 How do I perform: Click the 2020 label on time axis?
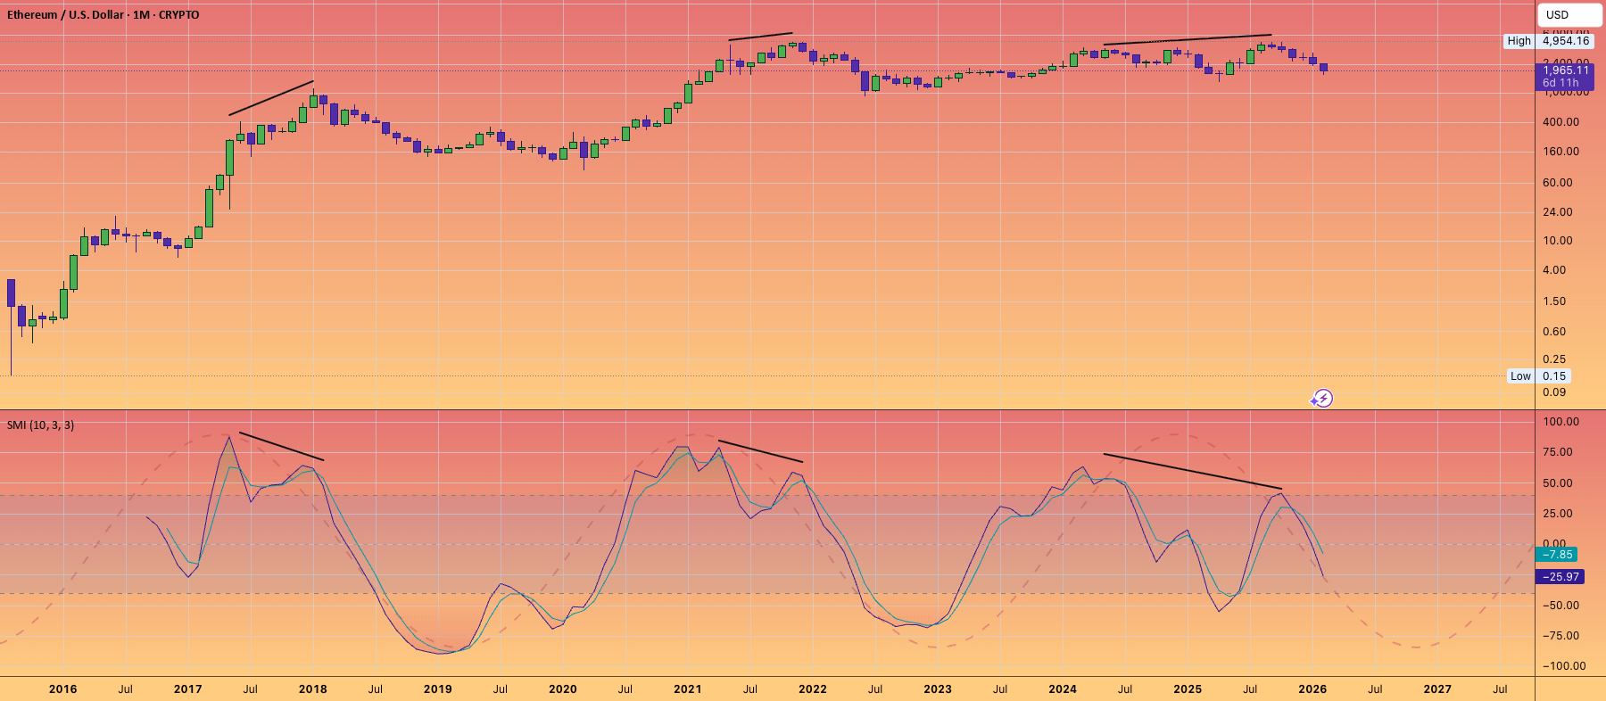tap(562, 689)
